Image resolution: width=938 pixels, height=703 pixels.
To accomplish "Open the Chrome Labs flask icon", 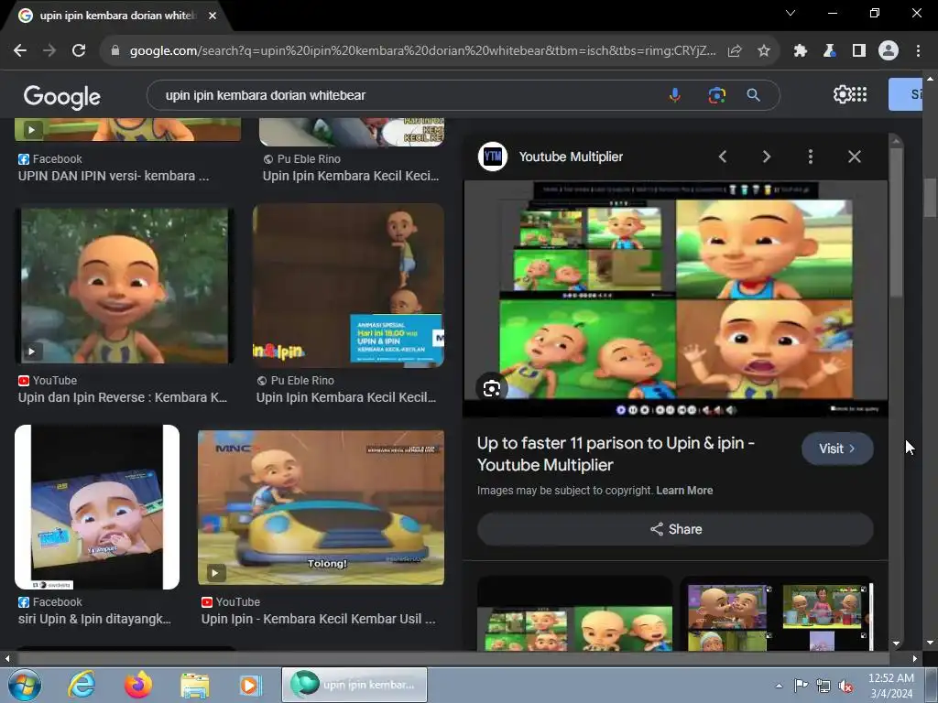I will [x=829, y=51].
